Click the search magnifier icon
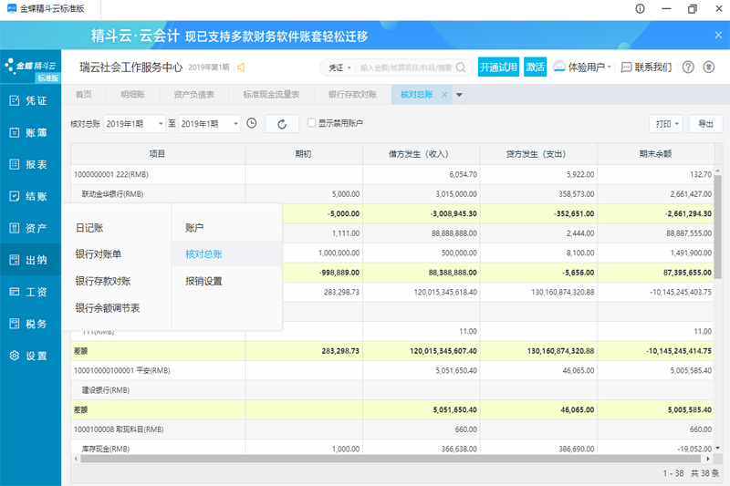 pos(461,67)
